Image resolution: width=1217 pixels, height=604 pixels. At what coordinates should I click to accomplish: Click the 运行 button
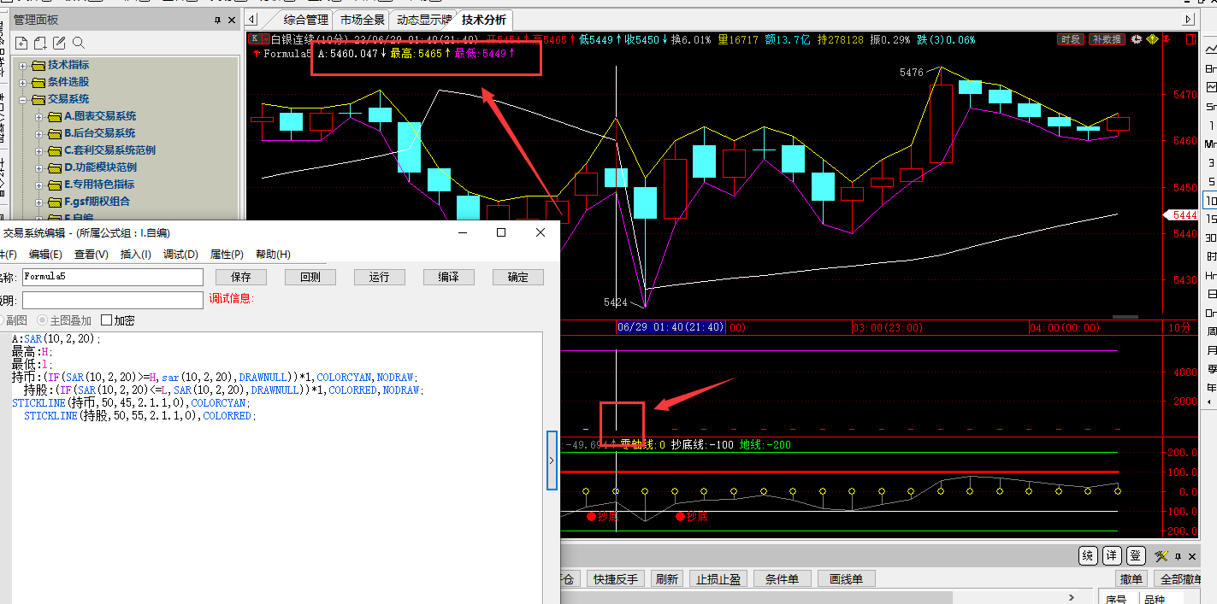point(379,277)
